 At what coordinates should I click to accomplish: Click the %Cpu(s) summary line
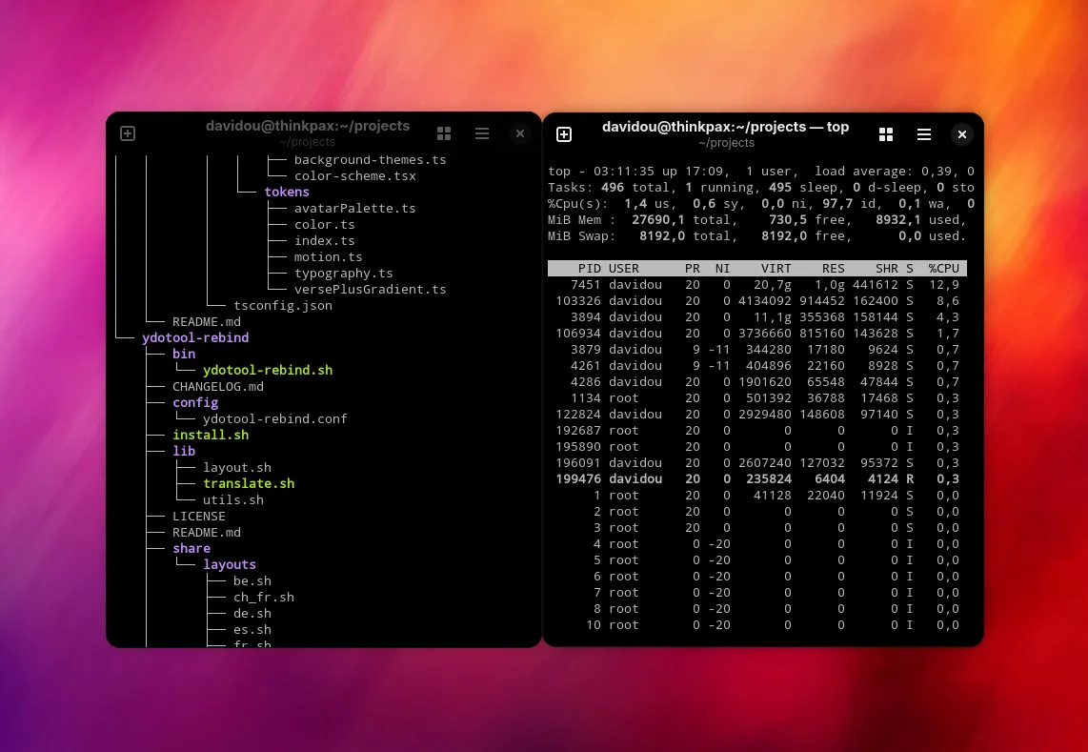(x=761, y=203)
